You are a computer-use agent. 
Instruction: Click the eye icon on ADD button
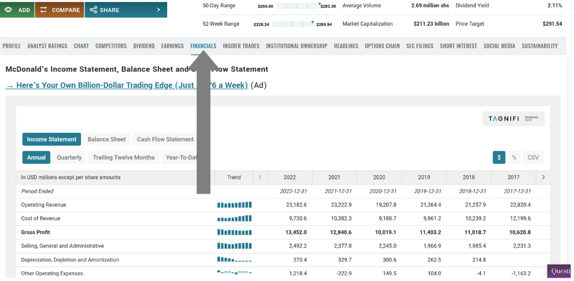[9, 10]
